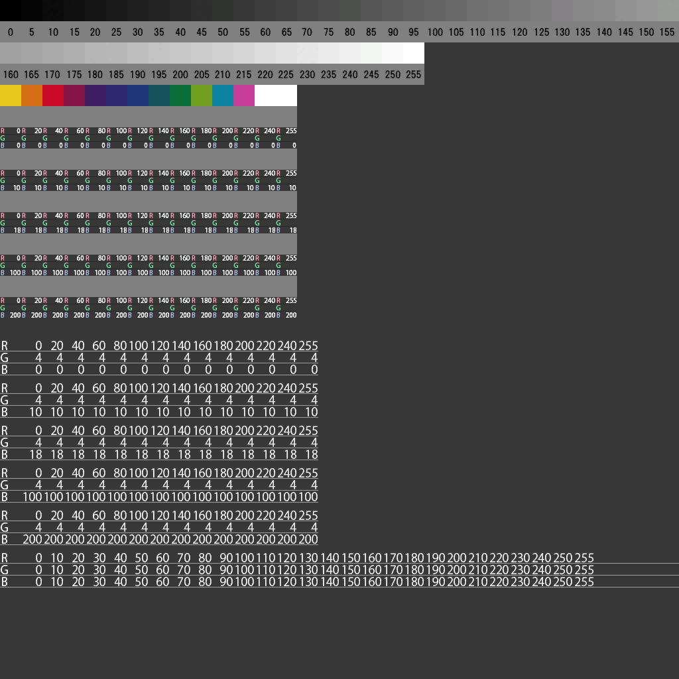The image size is (679, 679).
Task: Select the grayscale label "135"
Action: (x=583, y=32)
